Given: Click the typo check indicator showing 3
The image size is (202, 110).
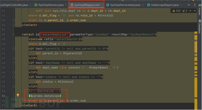Looking at the screenshot, I should [185, 11].
